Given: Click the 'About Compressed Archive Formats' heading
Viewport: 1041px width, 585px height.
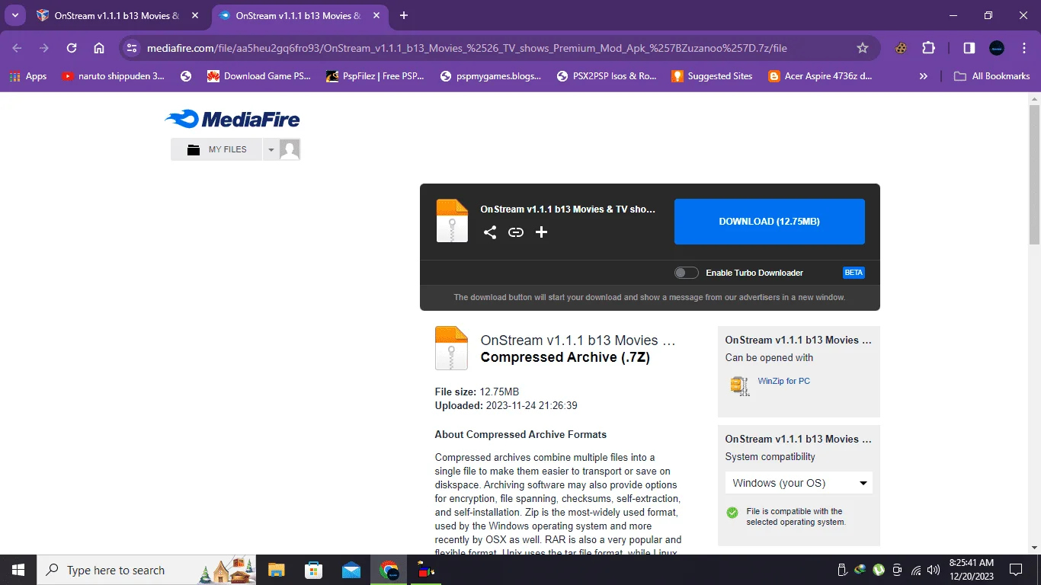Looking at the screenshot, I should pos(520,434).
